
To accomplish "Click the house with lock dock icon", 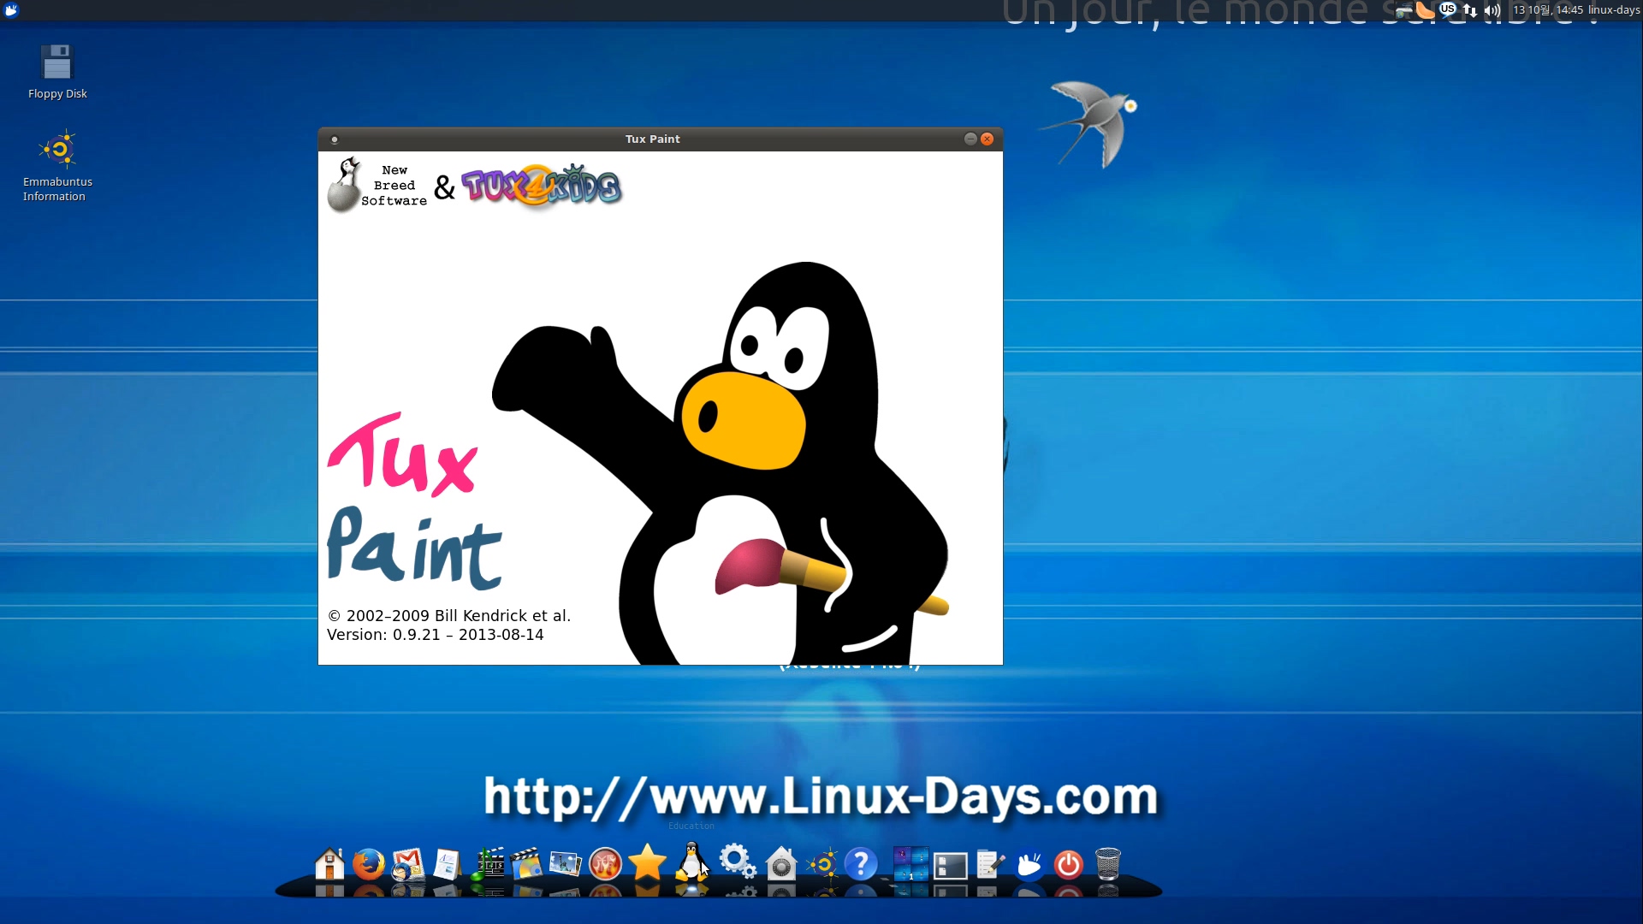I will tap(780, 864).
